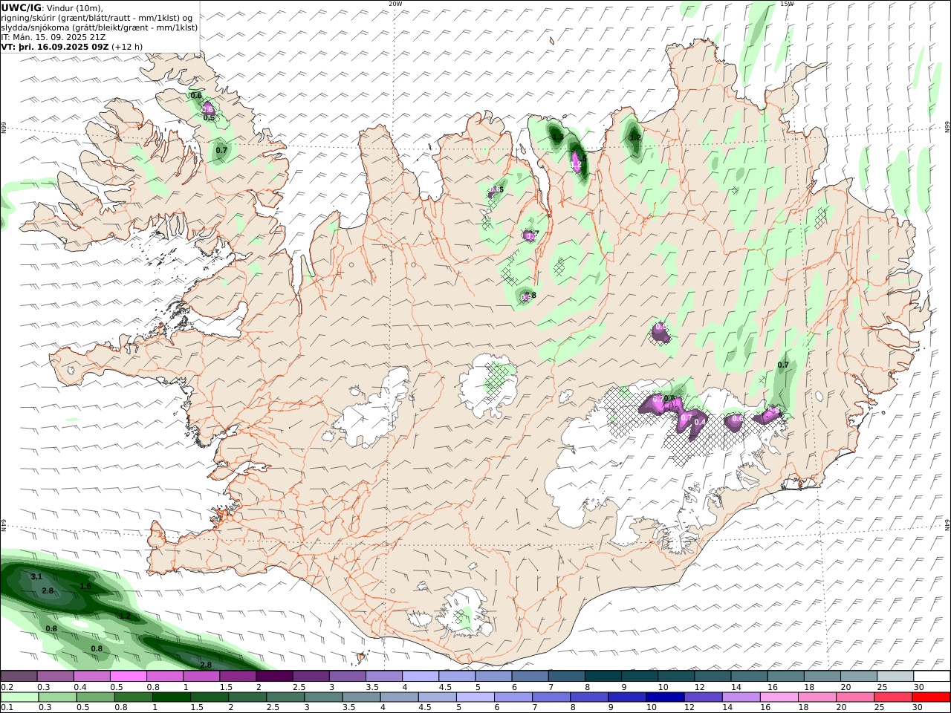Pick the snow legend swatch labeled 8

pos(603,676)
